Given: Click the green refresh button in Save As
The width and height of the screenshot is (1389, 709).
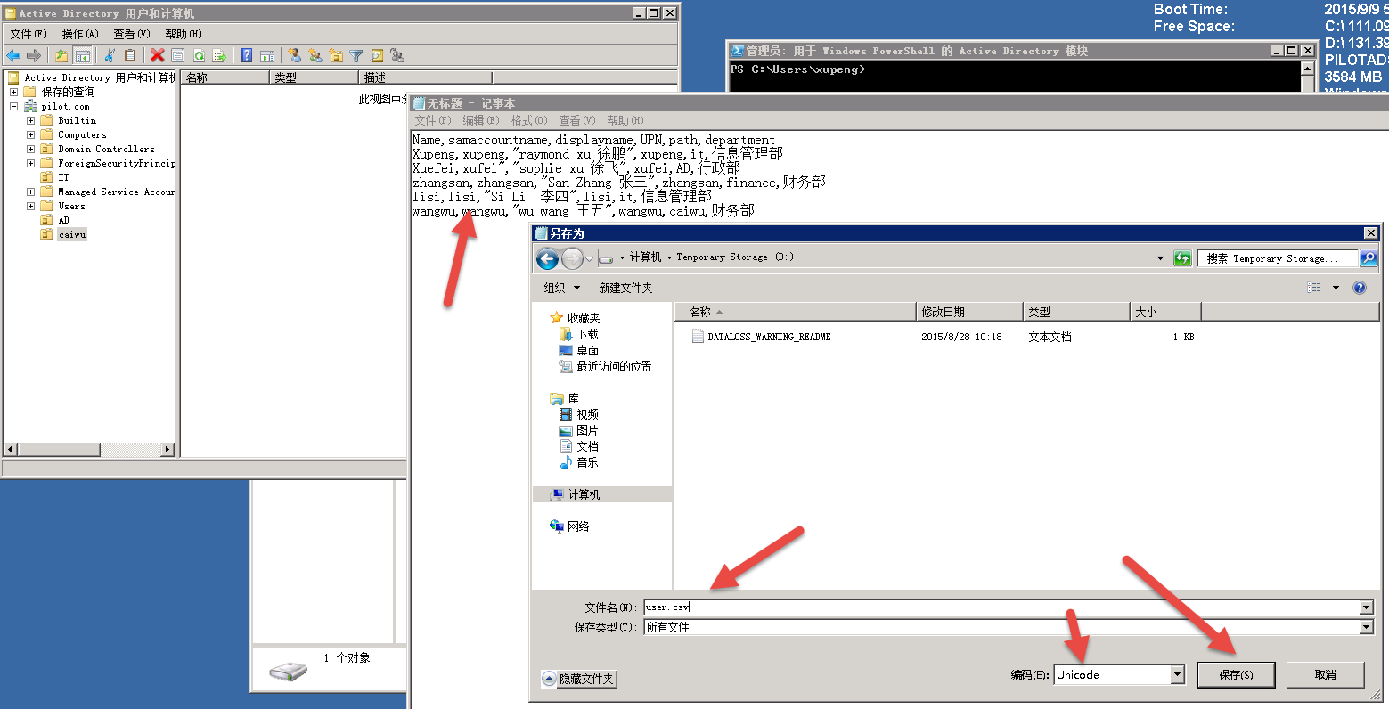Looking at the screenshot, I should 1182,258.
